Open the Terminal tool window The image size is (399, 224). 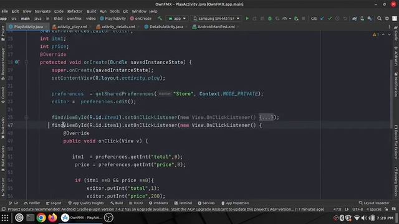tap(183, 203)
